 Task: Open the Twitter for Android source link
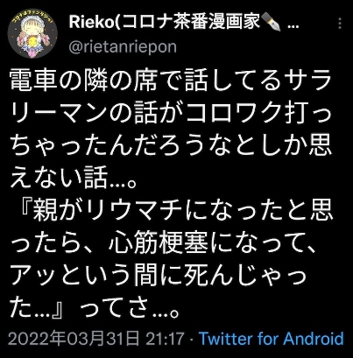point(272,339)
